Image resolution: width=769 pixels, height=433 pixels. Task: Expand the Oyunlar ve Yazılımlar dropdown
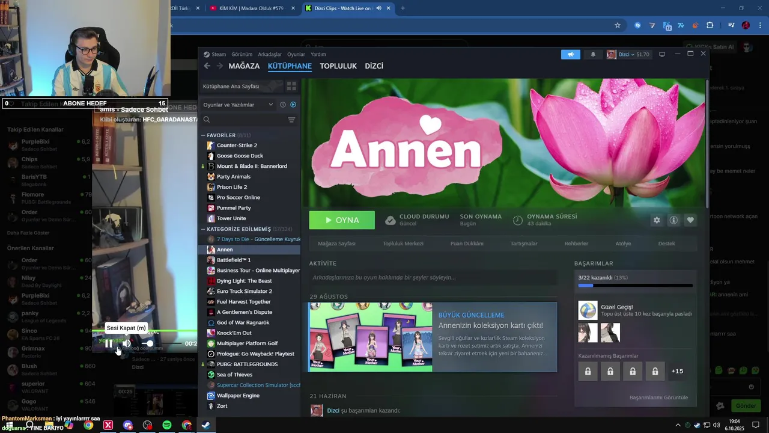pyautogui.click(x=238, y=105)
